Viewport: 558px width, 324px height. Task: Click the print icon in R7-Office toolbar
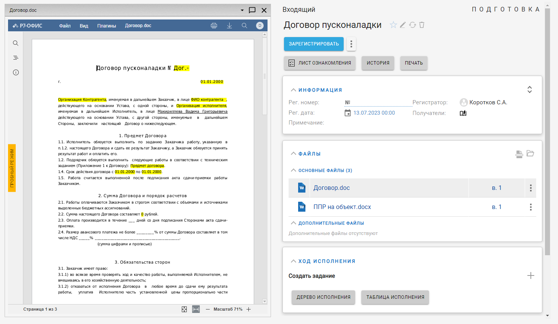pos(214,26)
